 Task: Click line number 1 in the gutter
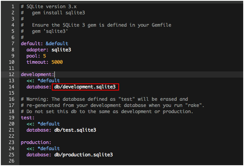13,6
